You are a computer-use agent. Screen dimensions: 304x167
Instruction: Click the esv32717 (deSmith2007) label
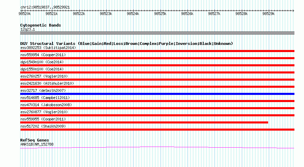(x=43, y=90)
